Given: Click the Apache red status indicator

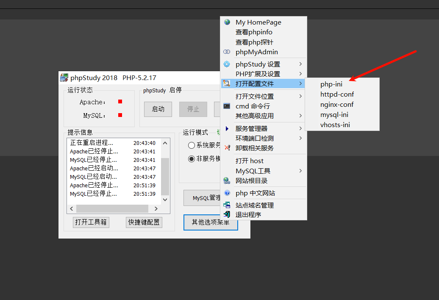Looking at the screenshot, I should pos(120,102).
